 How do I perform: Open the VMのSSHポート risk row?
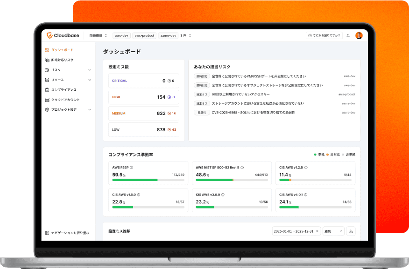[x=275, y=76]
